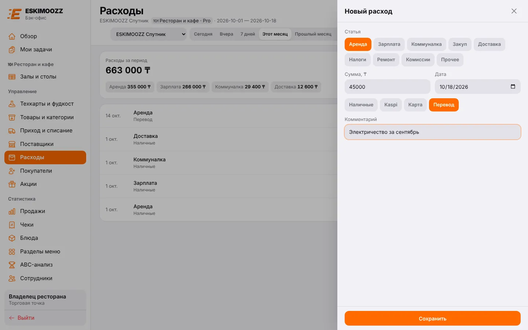Click the Мои задачи clipboard icon
This screenshot has height=330, width=528.
tap(12, 49)
